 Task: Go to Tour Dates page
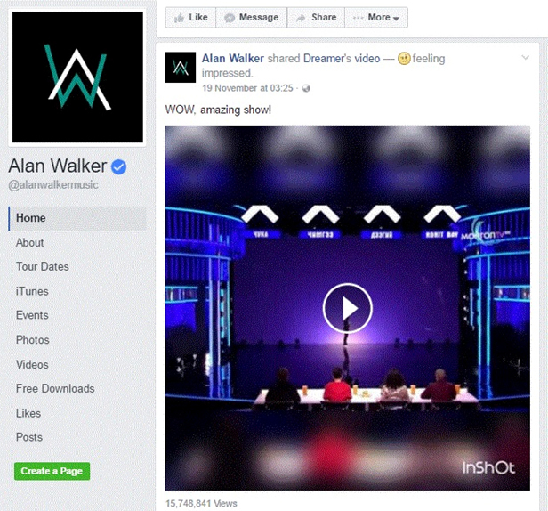tap(43, 266)
